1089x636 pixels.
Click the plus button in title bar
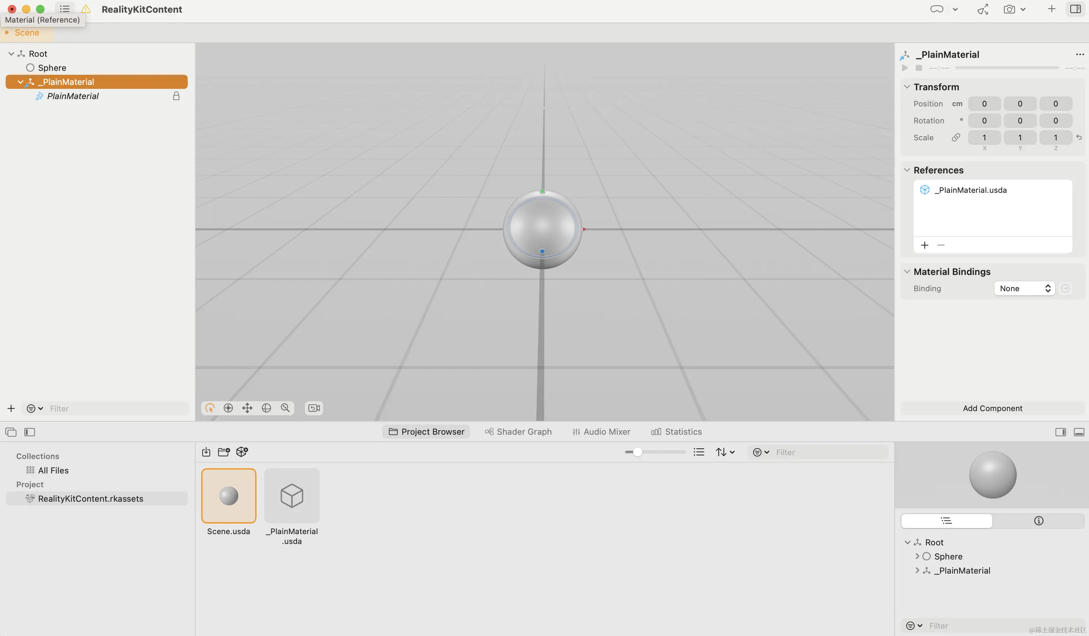pyautogui.click(x=1052, y=9)
